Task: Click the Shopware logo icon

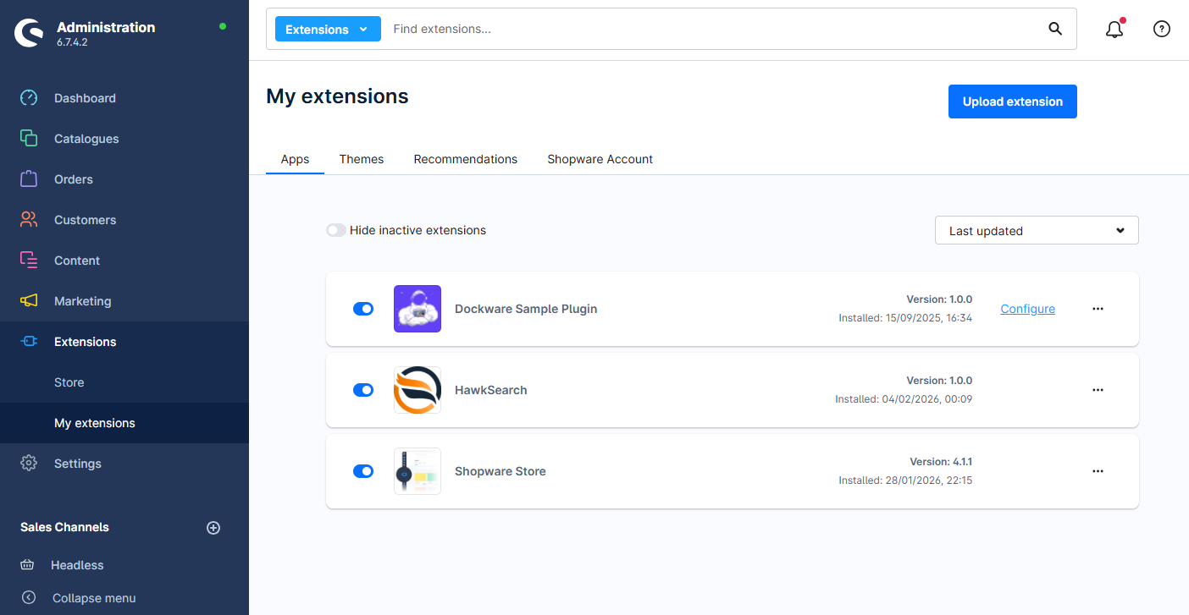Action: coord(28,33)
